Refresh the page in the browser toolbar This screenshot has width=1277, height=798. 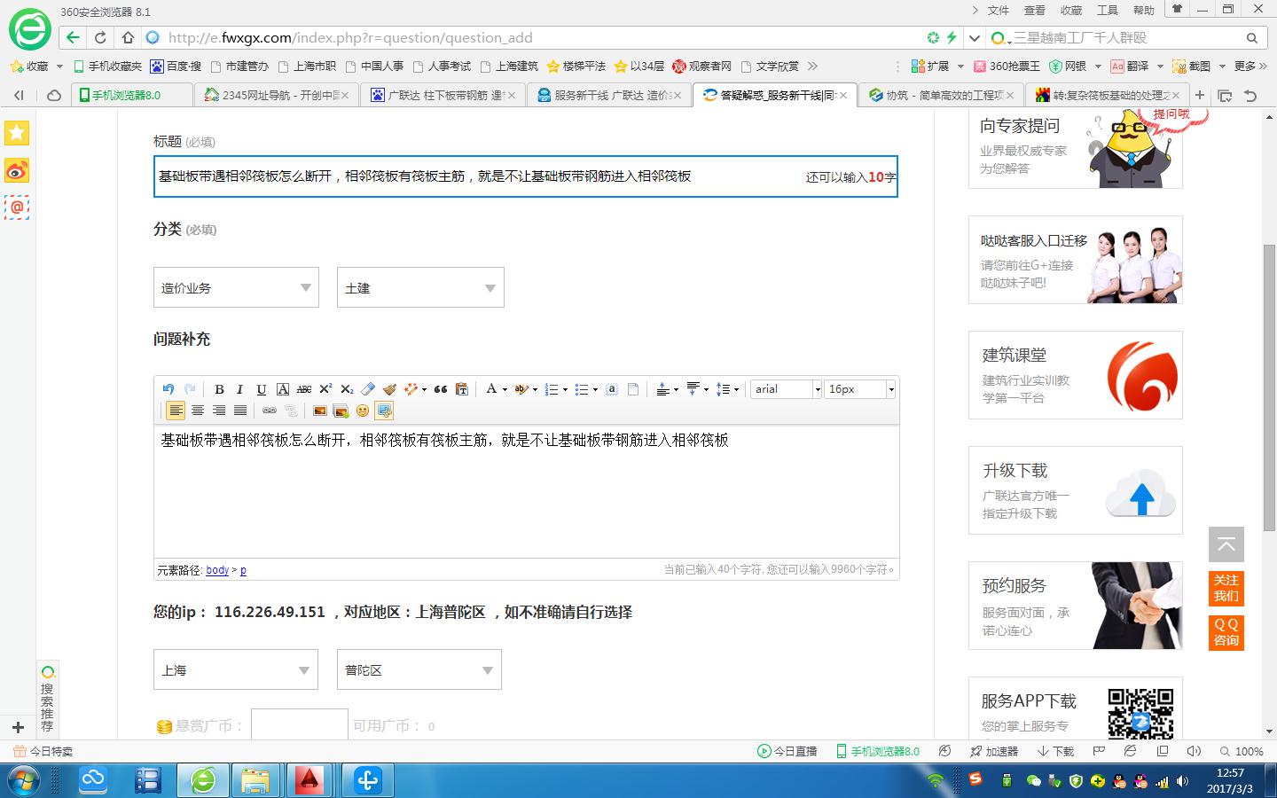tap(100, 37)
